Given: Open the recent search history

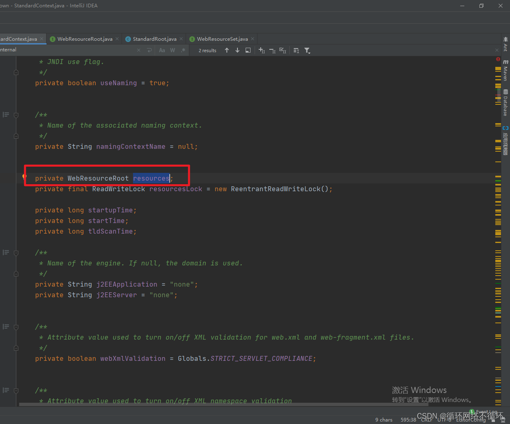Looking at the screenshot, I should [x=149, y=50].
